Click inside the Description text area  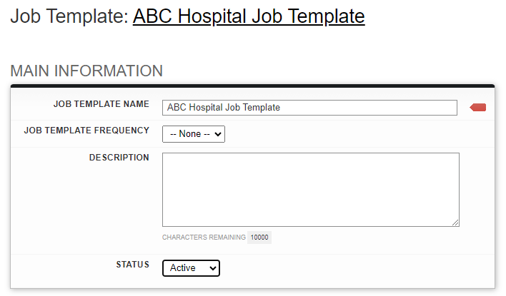311,190
